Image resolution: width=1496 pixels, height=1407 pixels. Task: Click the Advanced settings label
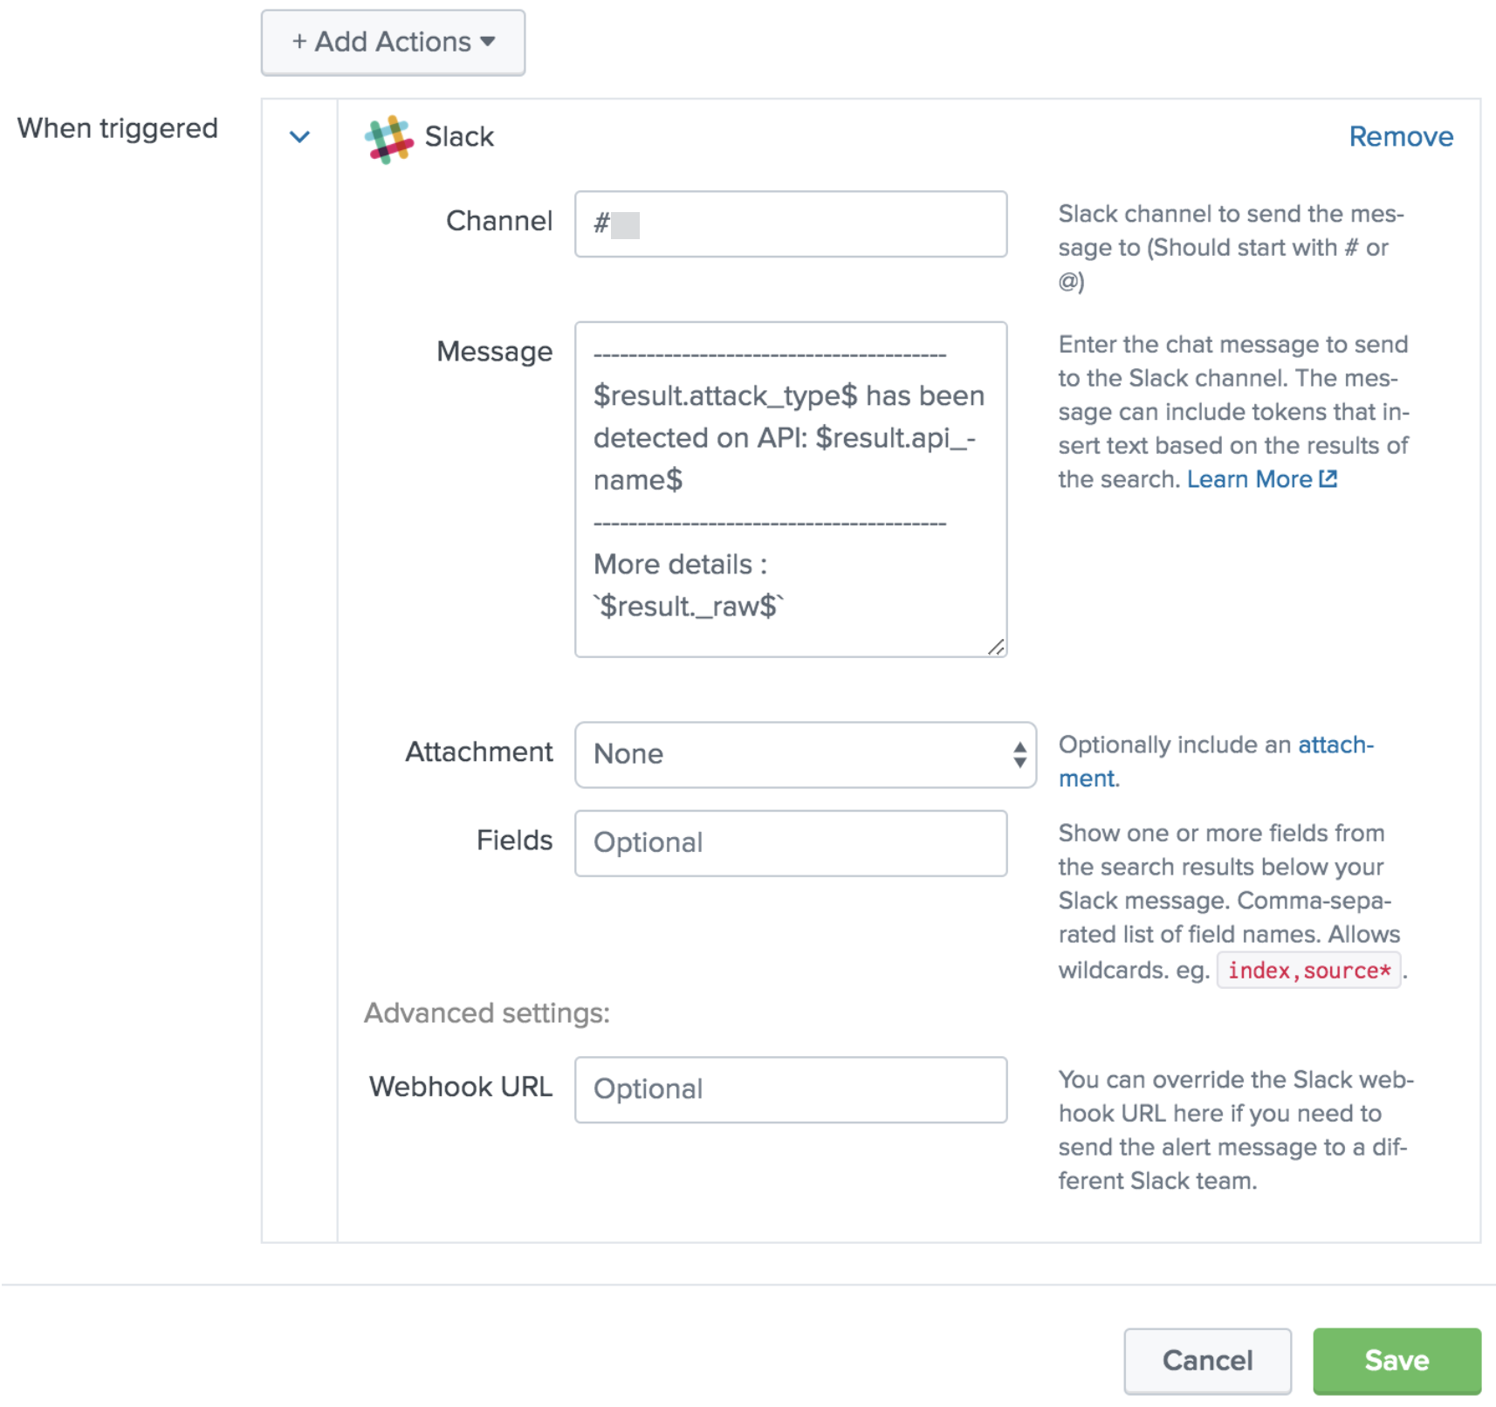[487, 1013]
